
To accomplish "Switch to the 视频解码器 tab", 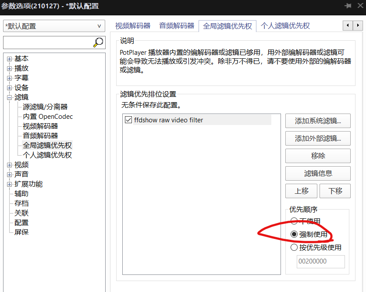I will click(x=133, y=26).
